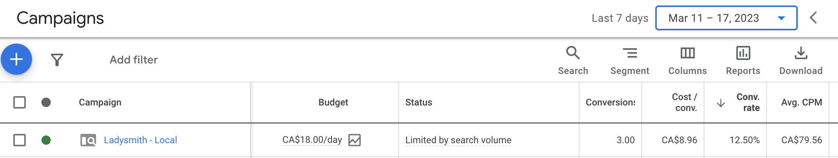Open the filter funnel icon
The image size is (838, 158).
(57, 60)
